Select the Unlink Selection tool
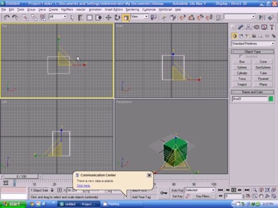Viewport: 278px width, 208px height. tap(34, 17)
